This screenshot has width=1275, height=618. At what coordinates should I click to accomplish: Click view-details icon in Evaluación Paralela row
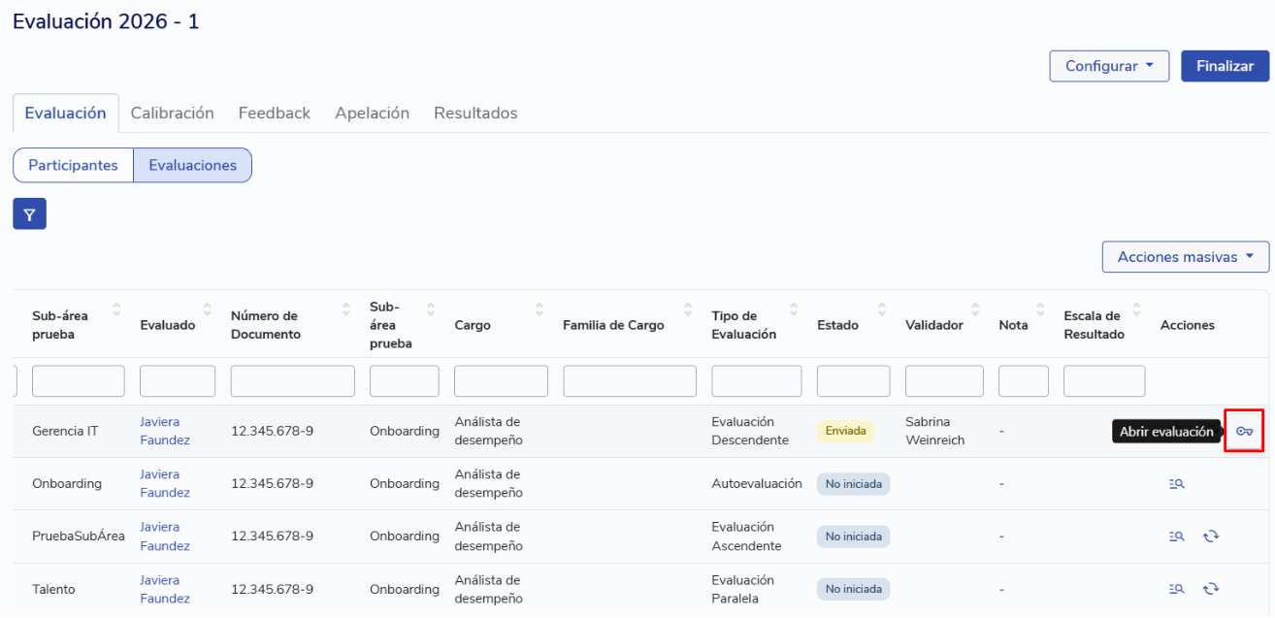1176,588
